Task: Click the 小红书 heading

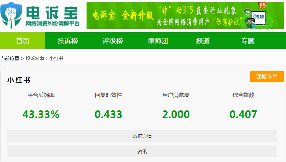Action: pyautogui.click(x=19, y=80)
